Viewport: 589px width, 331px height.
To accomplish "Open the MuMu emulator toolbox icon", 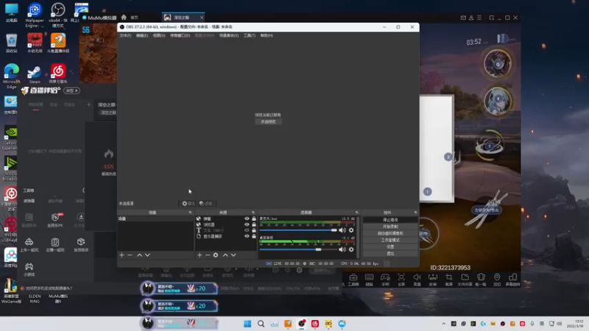I will [x=353, y=280].
